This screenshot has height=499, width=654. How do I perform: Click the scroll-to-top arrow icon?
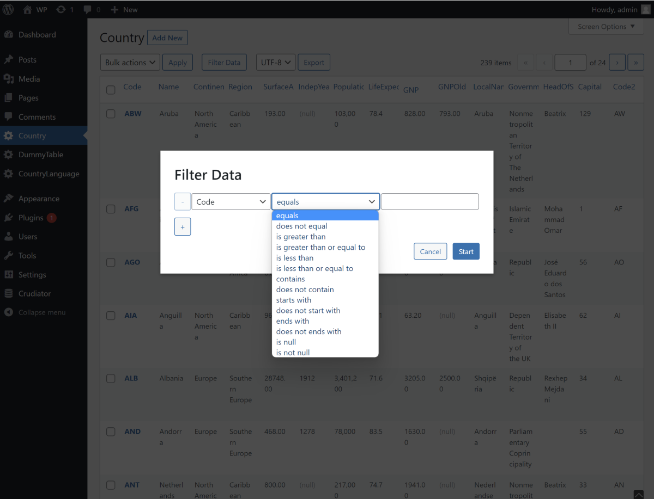[x=639, y=494]
